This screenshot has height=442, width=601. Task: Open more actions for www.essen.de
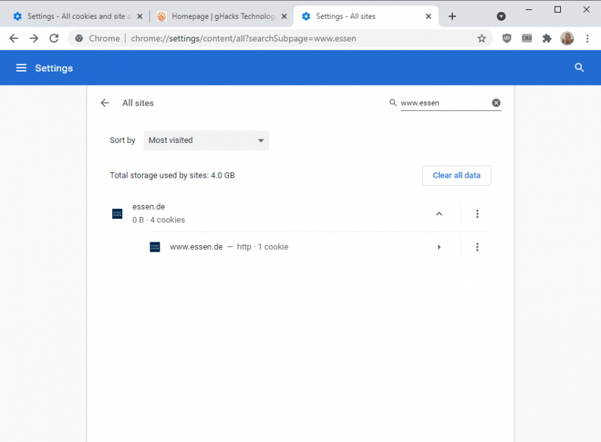point(477,247)
